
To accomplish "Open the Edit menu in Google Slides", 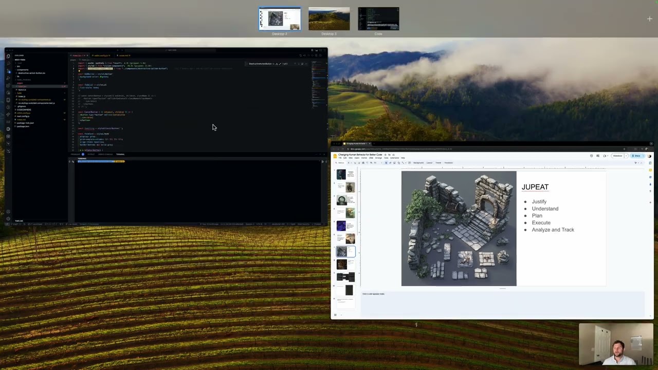I will point(345,158).
